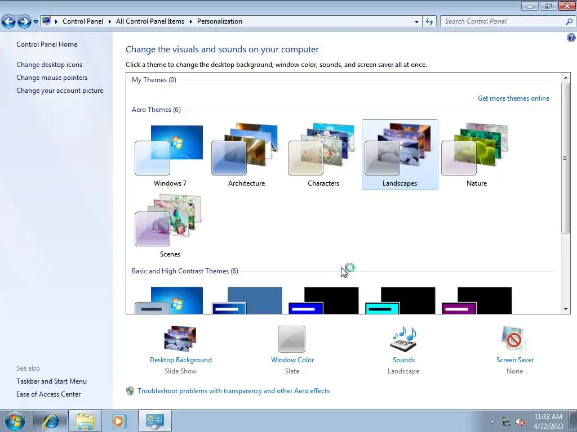Open Troubleshoot problems with transparency link
This screenshot has height=432, width=577.
coord(233,391)
